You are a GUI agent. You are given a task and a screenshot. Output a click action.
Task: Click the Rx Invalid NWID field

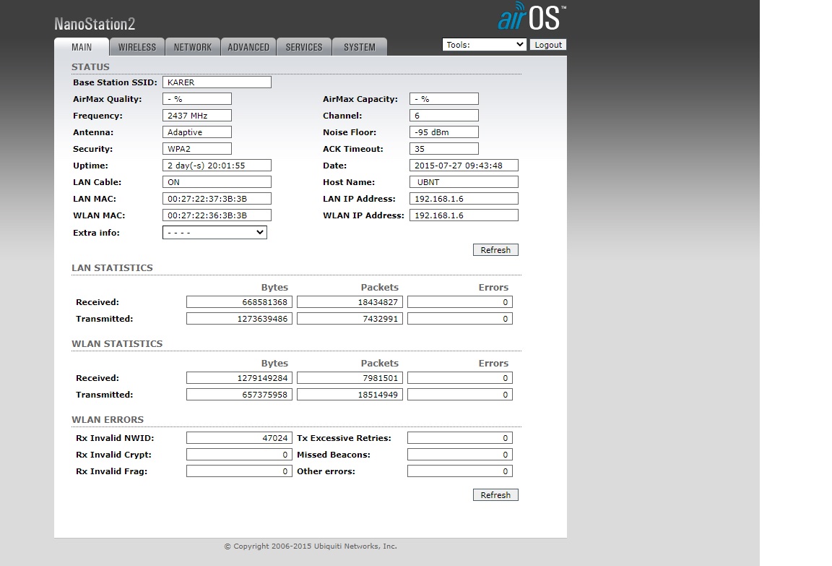pos(239,438)
